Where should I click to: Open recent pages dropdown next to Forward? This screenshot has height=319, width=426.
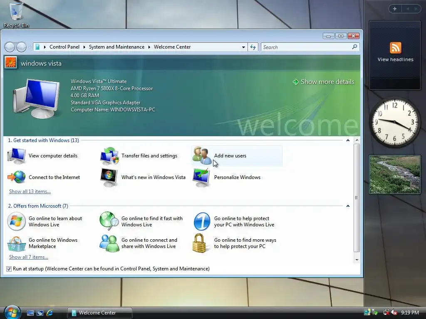click(x=30, y=47)
